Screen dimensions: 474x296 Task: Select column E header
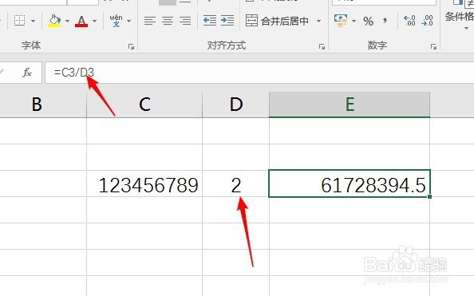click(350, 105)
